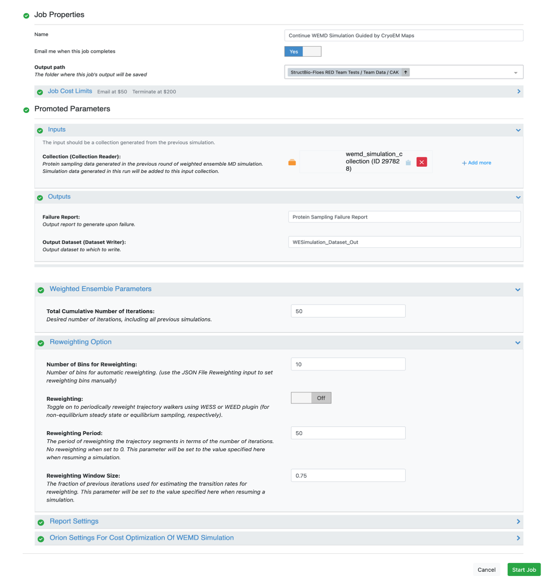The height and width of the screenshot is (586, 553).
Task: Click the clipboard icon beside wemd_simulation_collection
Action: pos(408,163)
